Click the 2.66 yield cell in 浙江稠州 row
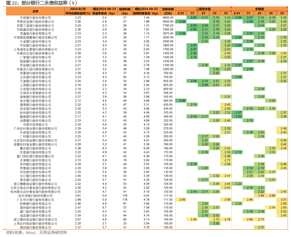 [248, 220]
